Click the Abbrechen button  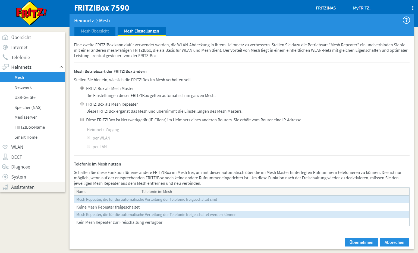coord(394,242)
